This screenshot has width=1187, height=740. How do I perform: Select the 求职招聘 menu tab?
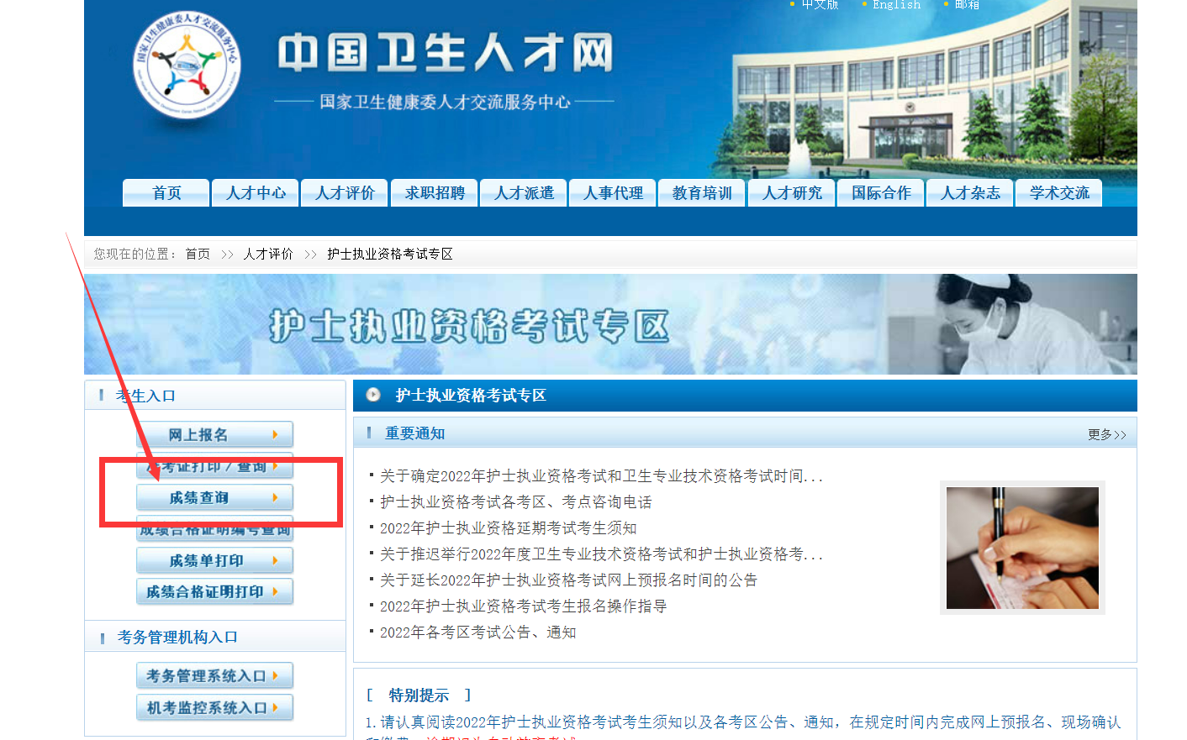pyautogui.click(x=435, y=193)
